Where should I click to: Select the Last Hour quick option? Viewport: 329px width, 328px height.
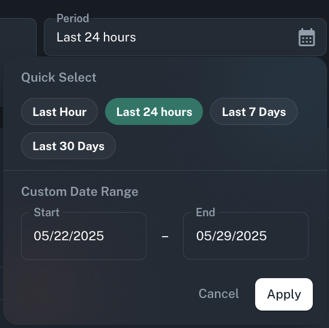point(59,112)
